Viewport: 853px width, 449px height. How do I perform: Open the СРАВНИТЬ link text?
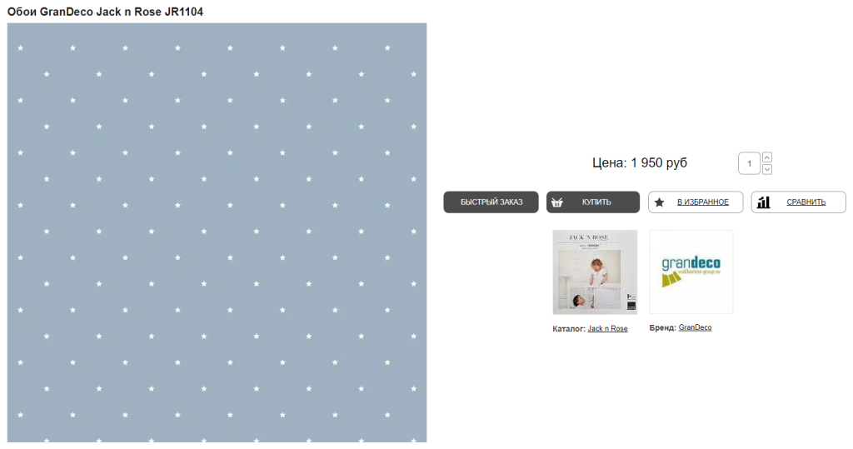[806, 202]
